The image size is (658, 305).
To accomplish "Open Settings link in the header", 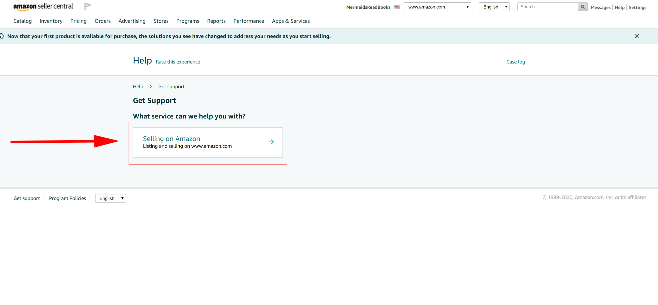I will pyautogui.click(x=637, y=7).
